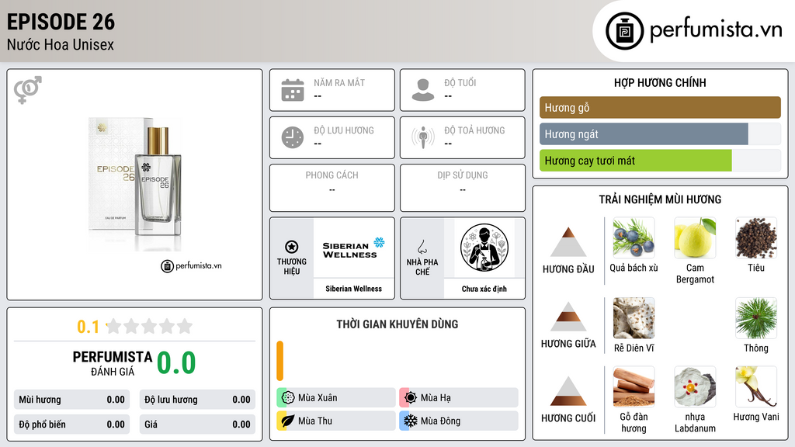Image resolution: width=795 pixels, height=447 pixels.
Task: Click the 0.1 rating value
Action: pyautogui.click(x=88, y=327)
